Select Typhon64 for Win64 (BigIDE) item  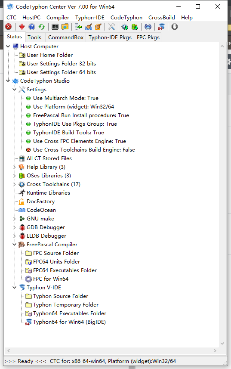pos(69,322)
